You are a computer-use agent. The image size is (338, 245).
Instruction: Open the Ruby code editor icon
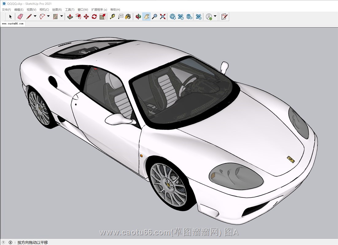pos(224,17)
